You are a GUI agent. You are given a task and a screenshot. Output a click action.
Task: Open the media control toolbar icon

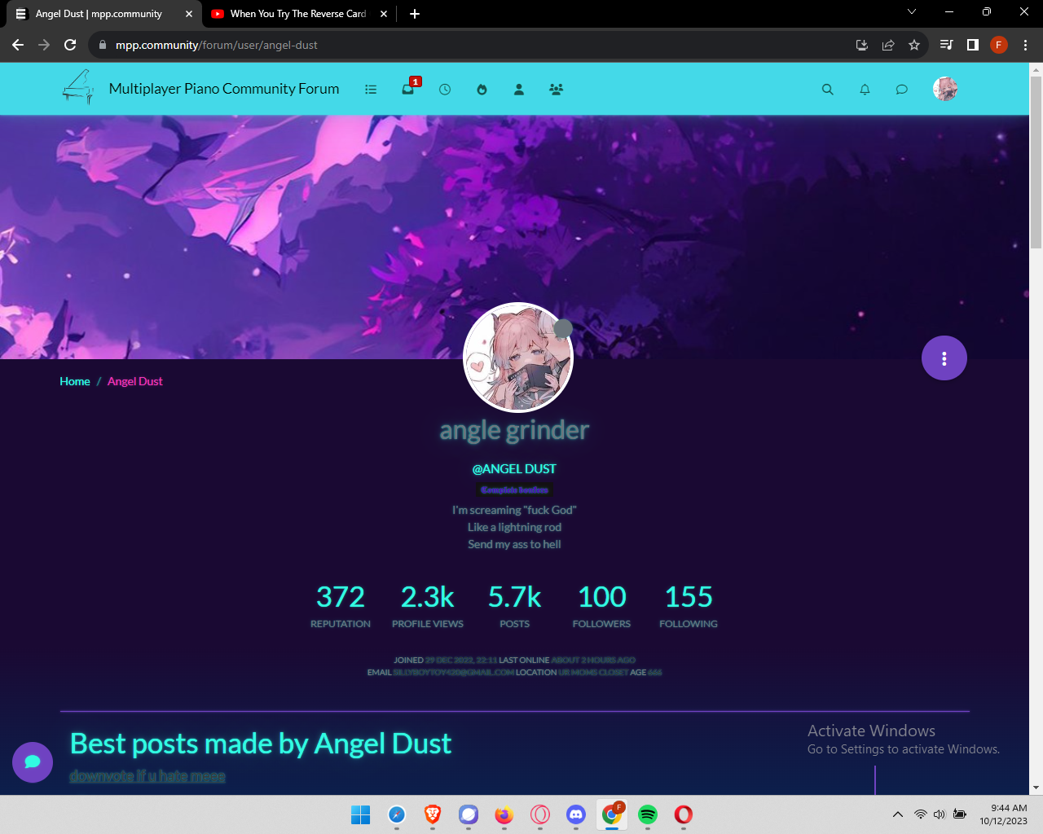(946, 45)
